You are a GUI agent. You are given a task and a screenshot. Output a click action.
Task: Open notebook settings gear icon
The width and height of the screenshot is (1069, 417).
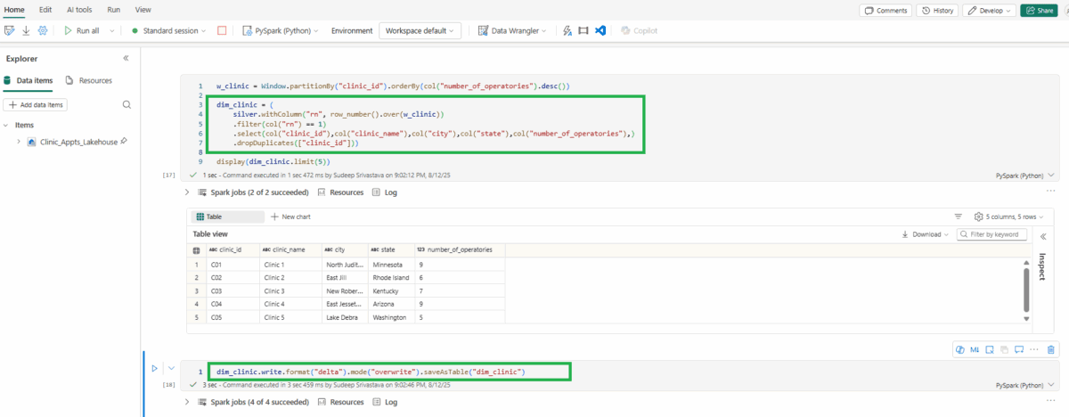click(x=41, y=30)
